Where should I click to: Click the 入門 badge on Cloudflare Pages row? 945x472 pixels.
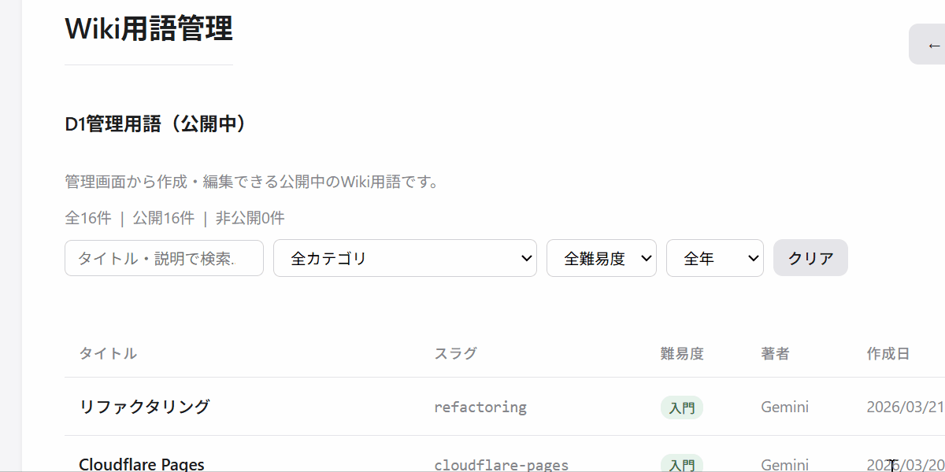(x=681, y=463)
